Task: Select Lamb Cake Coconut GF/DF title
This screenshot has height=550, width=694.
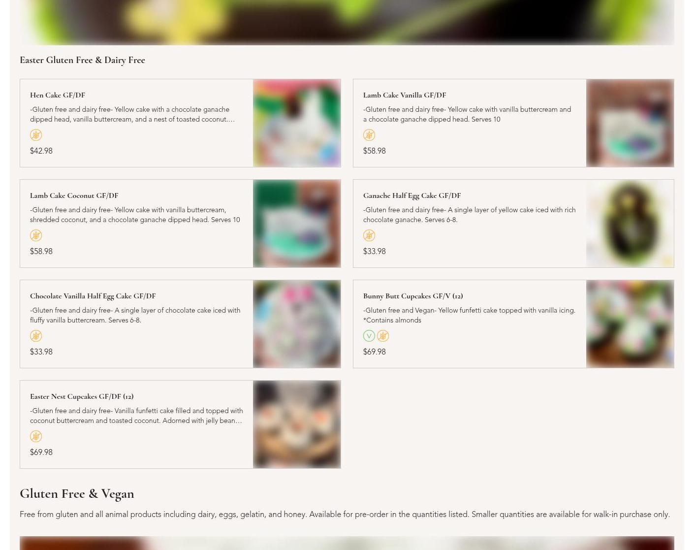Action: tap(74, 195)
